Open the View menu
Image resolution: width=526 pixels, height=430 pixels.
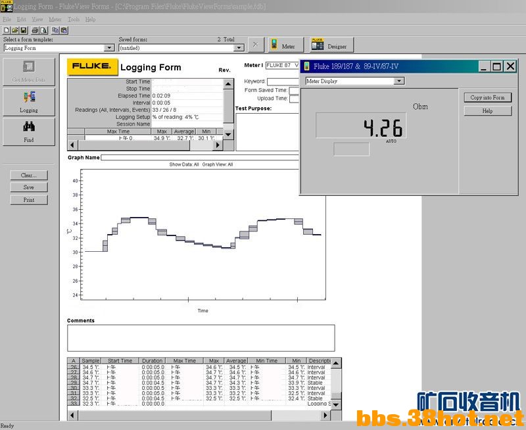(x=37, y=20)
